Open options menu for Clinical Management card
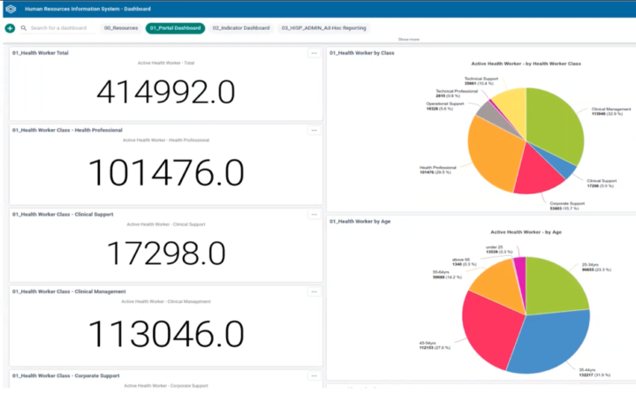 (314, 292)
